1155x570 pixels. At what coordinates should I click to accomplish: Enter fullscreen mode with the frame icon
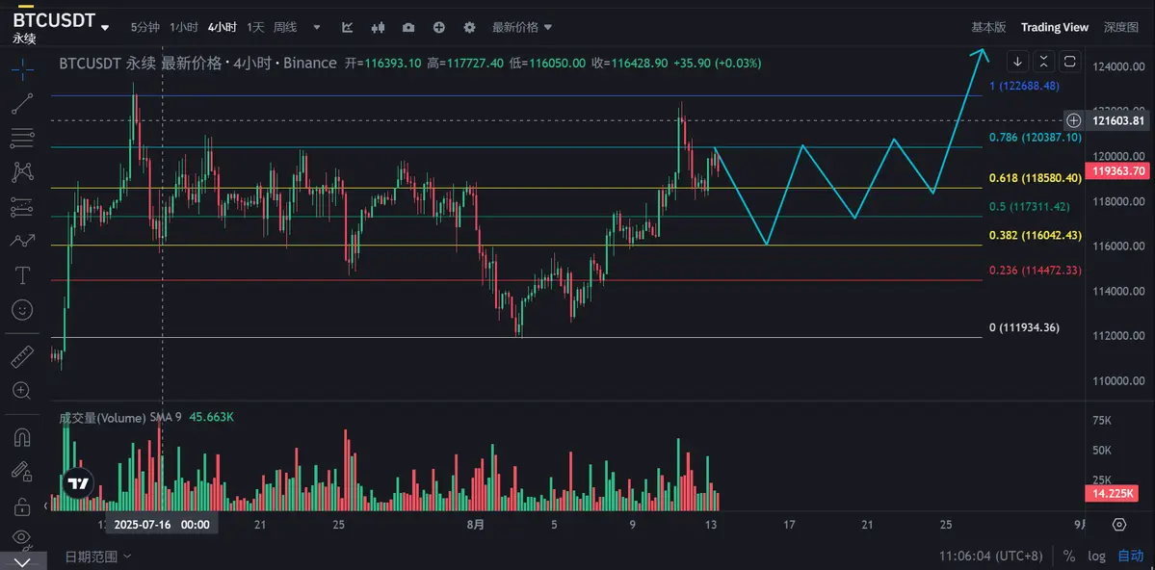point(1070,61)
